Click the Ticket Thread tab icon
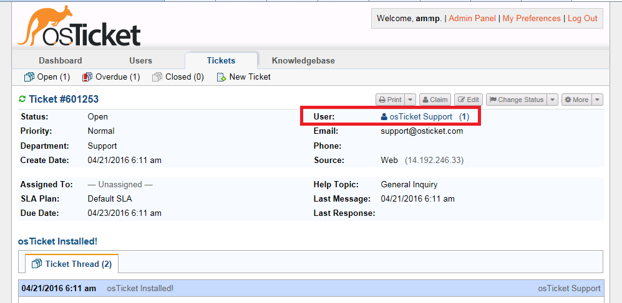Screen dimensions: 622x303 37,264
